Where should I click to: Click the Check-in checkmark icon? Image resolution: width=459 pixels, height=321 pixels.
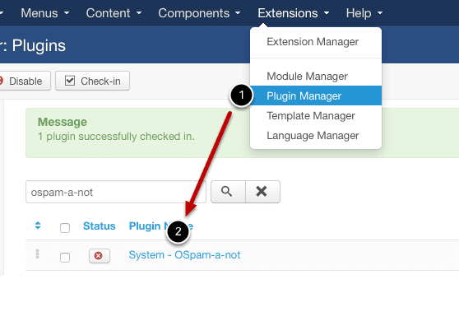(x=70, y=81)
